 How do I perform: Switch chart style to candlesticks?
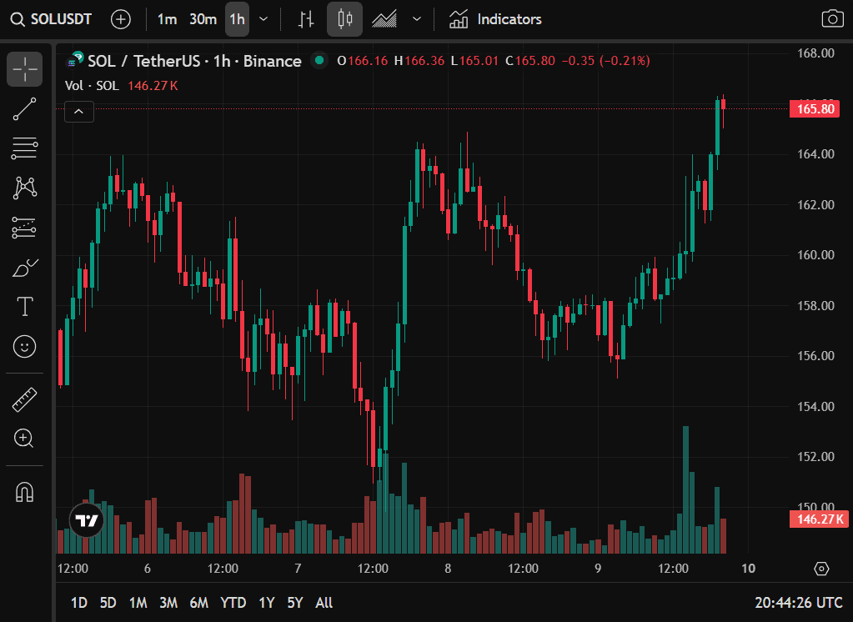tap(344, 19)
